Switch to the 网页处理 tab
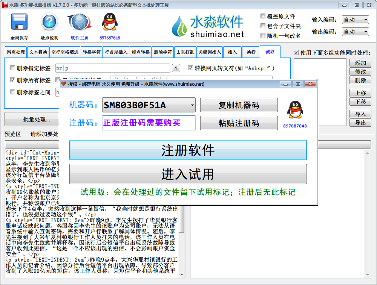 tap(16, 52)
